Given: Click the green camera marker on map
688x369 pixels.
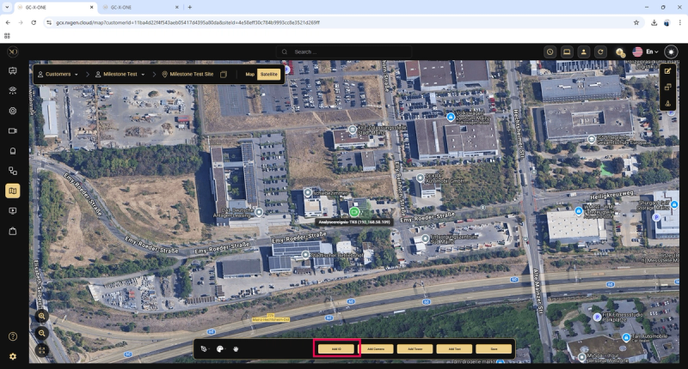Looking at the screenshot, I should 354,212.
